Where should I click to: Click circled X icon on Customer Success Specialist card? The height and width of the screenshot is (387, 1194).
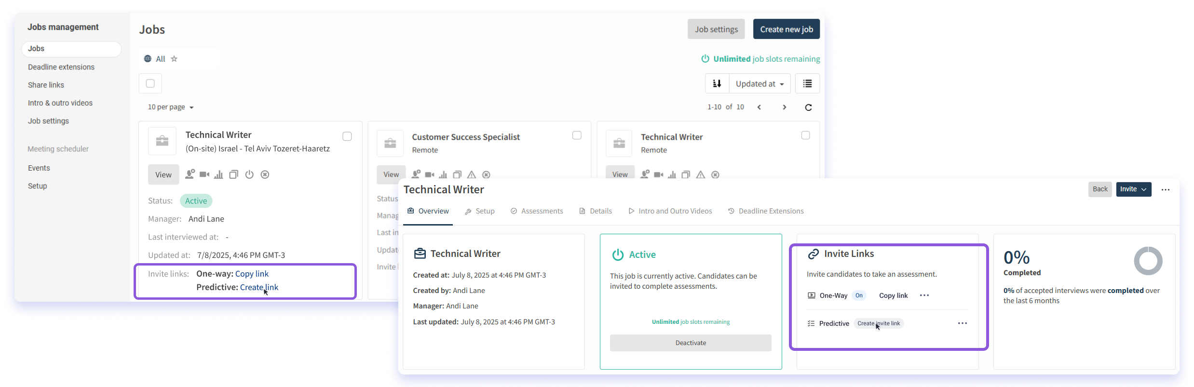486,174
